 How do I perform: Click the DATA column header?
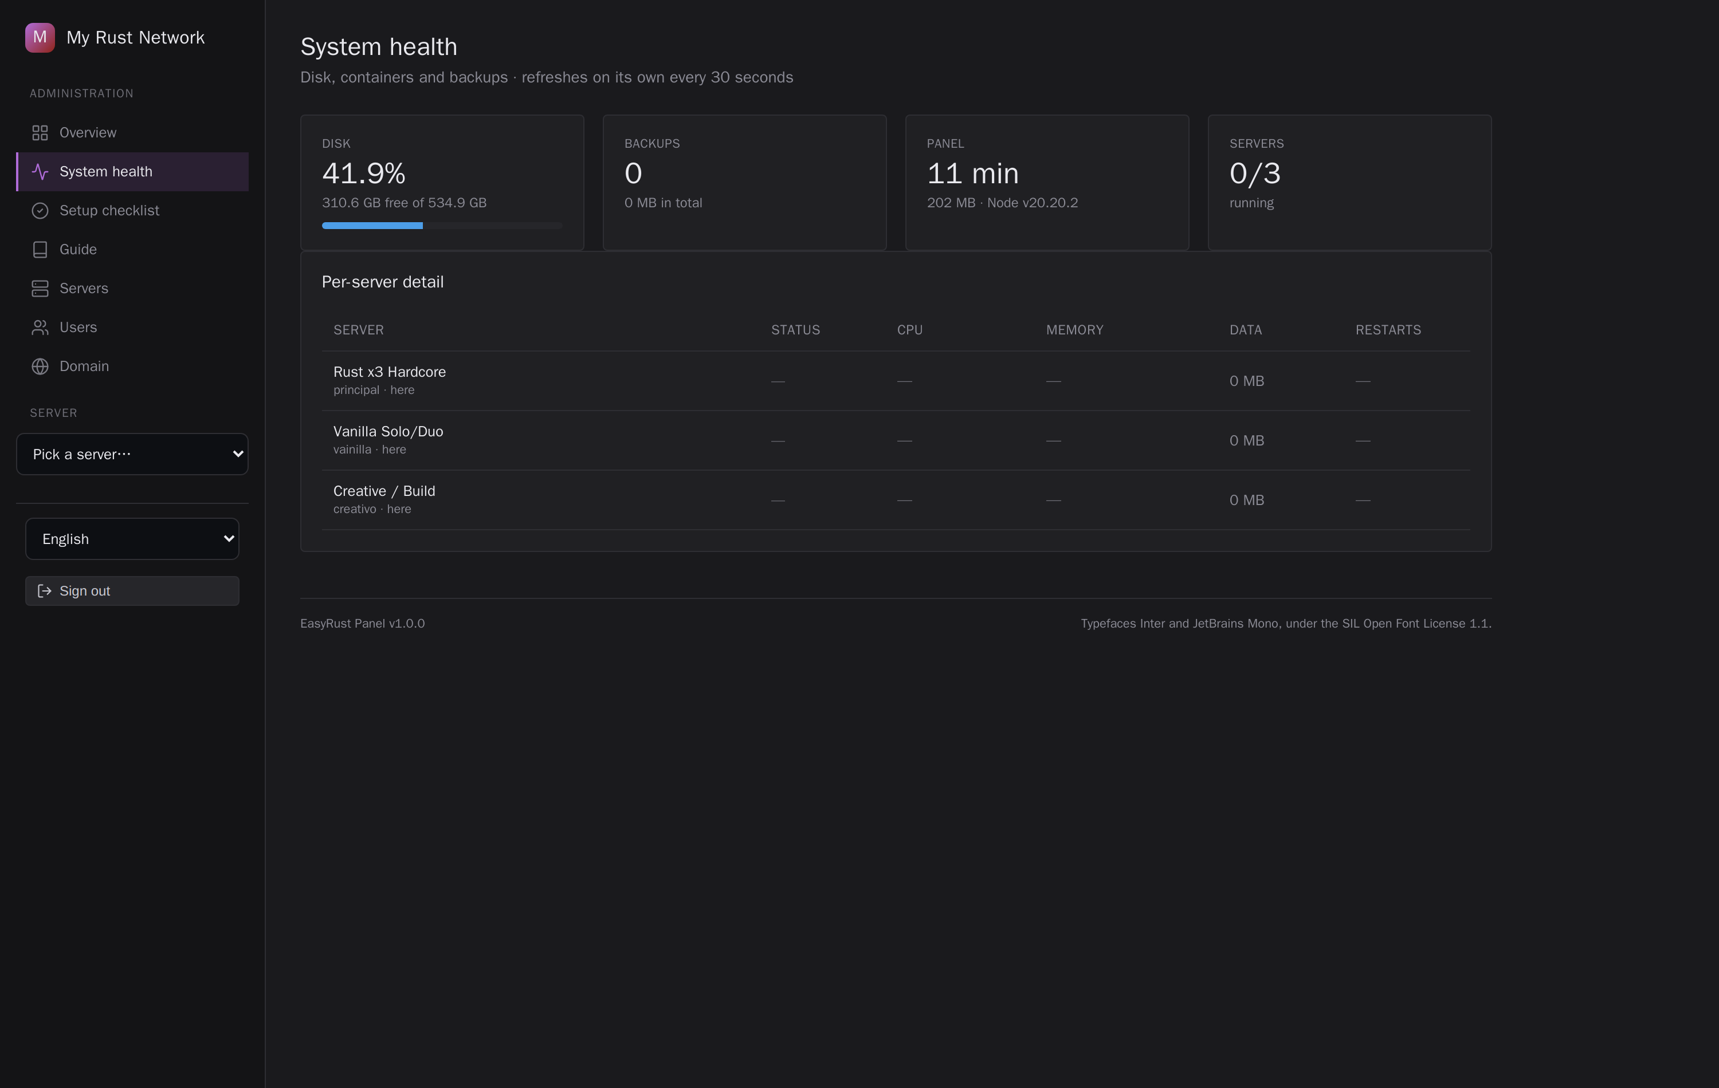click(x=1246, y=330)
